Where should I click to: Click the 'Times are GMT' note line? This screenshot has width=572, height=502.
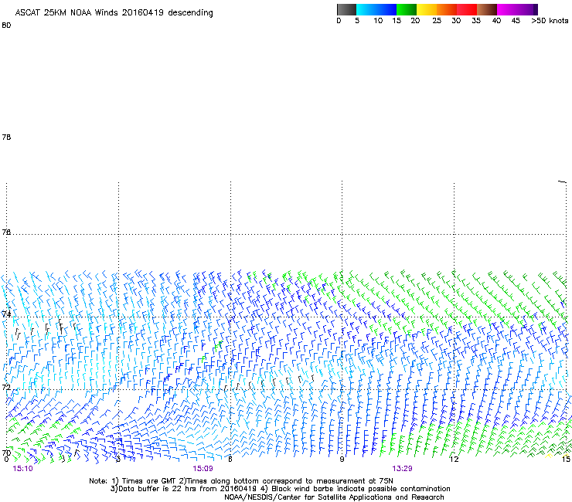click(241, 481)
